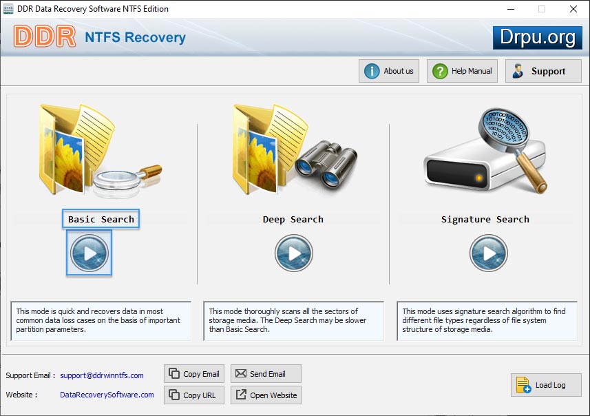
Task: Click the application icon in title bar
Action: (x=8, y=9)
